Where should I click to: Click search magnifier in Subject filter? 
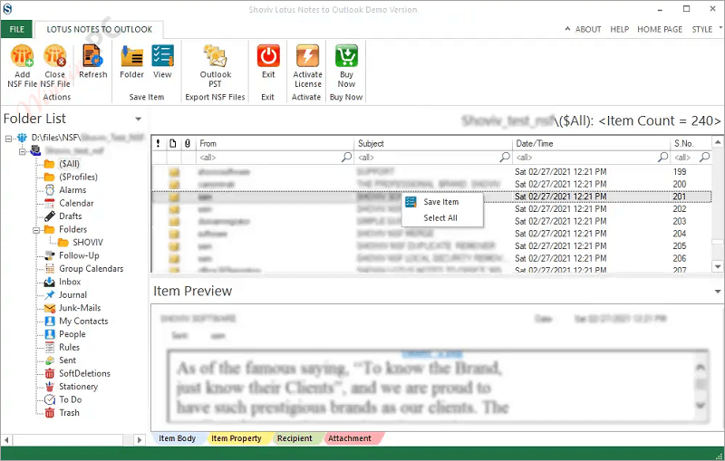pos(505,157)
